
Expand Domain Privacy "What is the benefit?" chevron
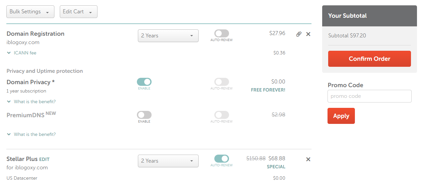pyautogui.click(x=9, y=102)
